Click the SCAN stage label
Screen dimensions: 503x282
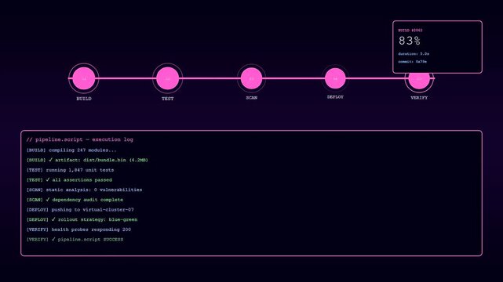(x=251, y=98)
